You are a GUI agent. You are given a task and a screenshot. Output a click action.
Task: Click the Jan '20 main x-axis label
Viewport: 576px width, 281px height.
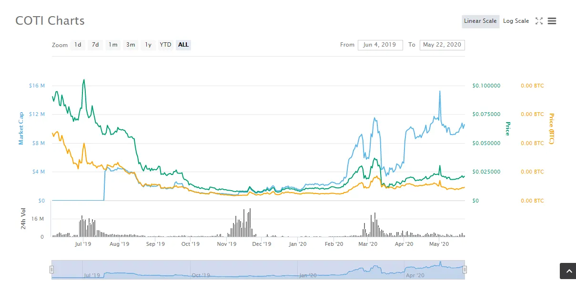(x=298, y=244)
